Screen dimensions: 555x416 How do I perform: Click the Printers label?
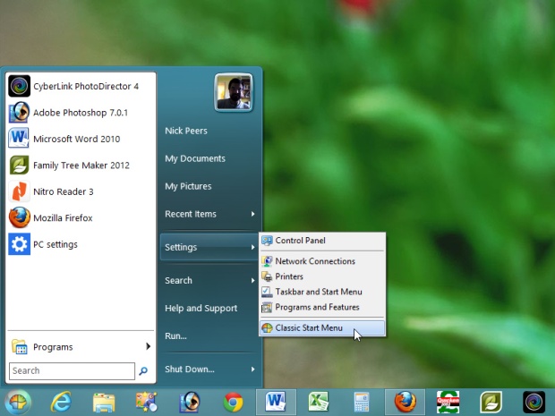(x=289, y=276)
